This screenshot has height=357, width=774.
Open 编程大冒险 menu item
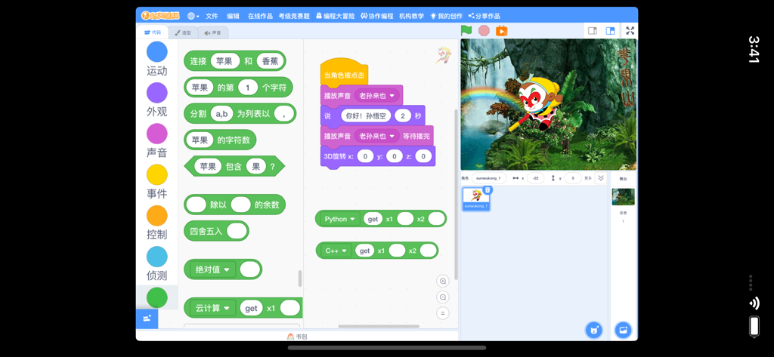pyautogui.click(x=335, y=16)
